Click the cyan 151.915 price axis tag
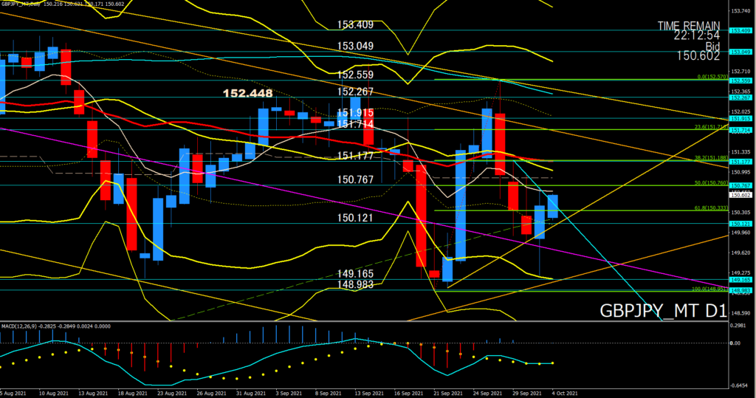The height and width of the screenshot is (398, 756). pyautogui.click(x=740, y=118)
